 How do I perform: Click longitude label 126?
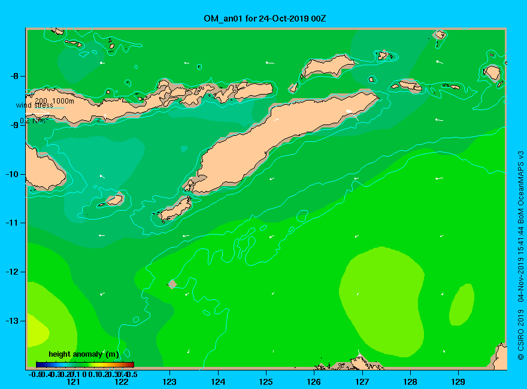click(314, 382)
